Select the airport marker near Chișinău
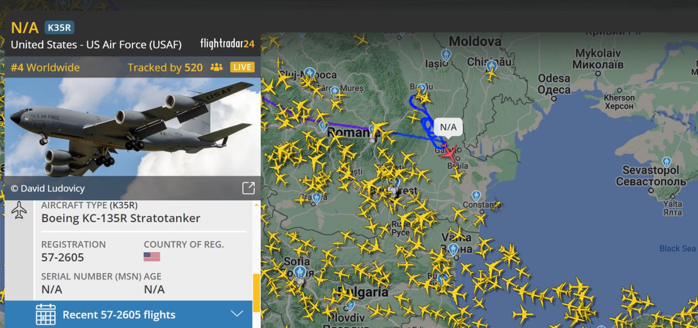Image resolution: width=698 pixels, height=328 pixels. coord(491,66)
